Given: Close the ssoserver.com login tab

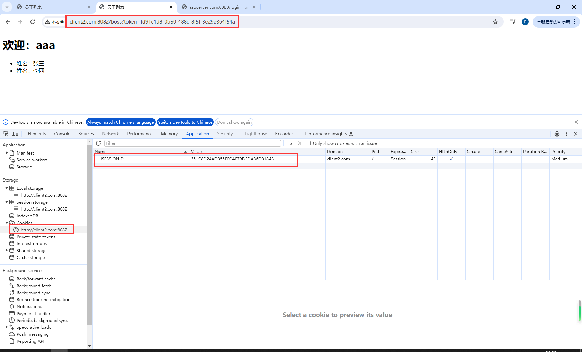Looking at the screenshot, I should (x=254, y=7).
